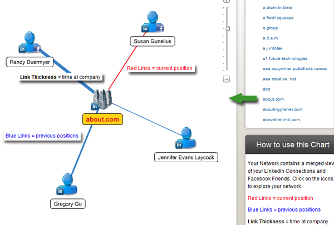
Task: Click the zoom slider handle
Action: coord(228,28)
